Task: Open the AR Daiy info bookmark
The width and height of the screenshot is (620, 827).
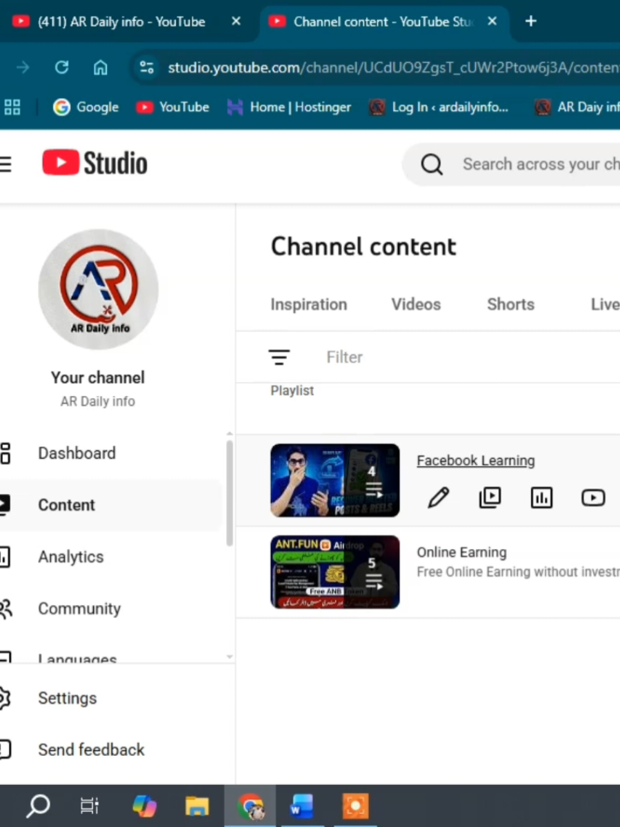Action: tap(577, 107)
